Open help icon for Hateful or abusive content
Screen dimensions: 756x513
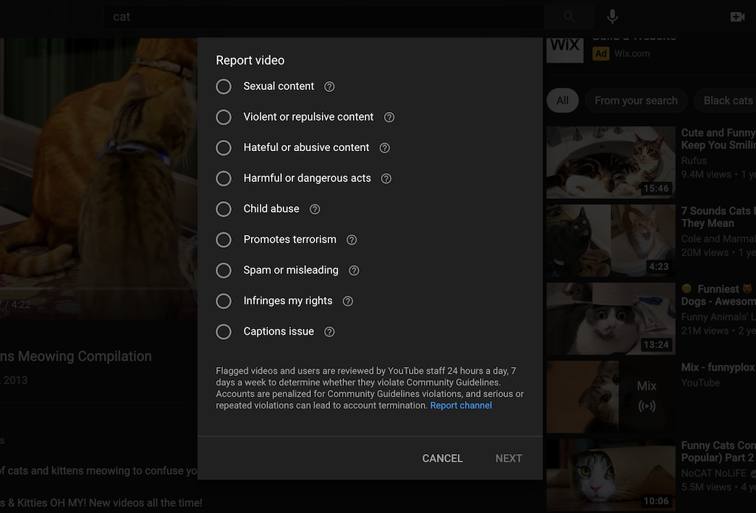point(385,147)
